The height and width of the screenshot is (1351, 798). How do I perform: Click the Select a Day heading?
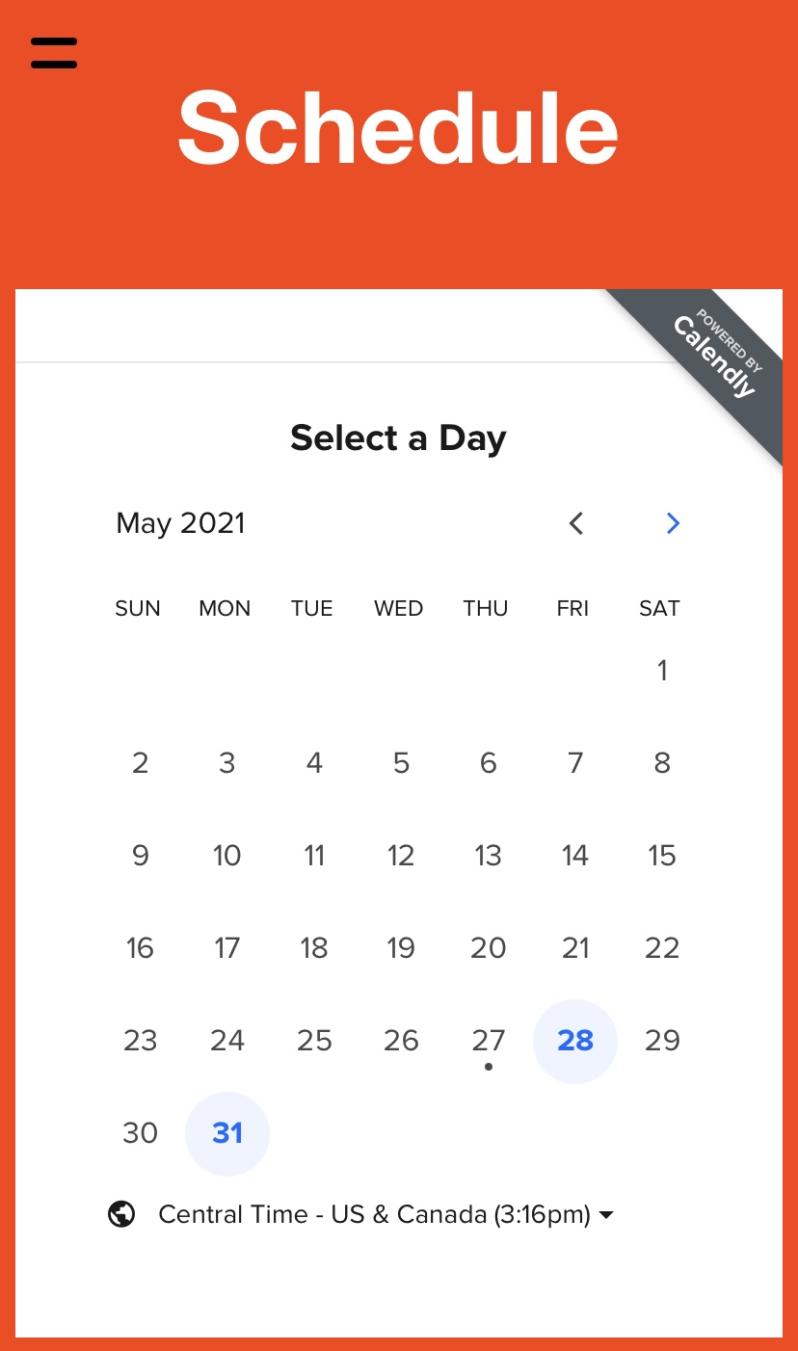click(x=398, y=438)
